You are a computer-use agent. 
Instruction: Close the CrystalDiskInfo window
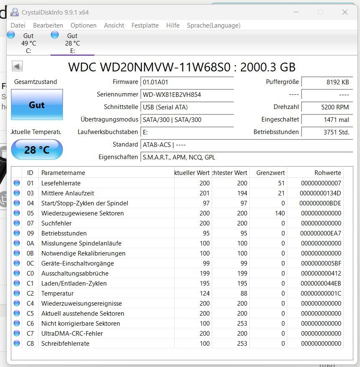345,12
